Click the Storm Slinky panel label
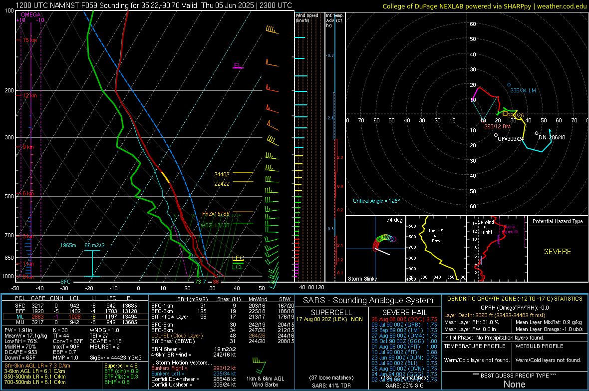 362,279
